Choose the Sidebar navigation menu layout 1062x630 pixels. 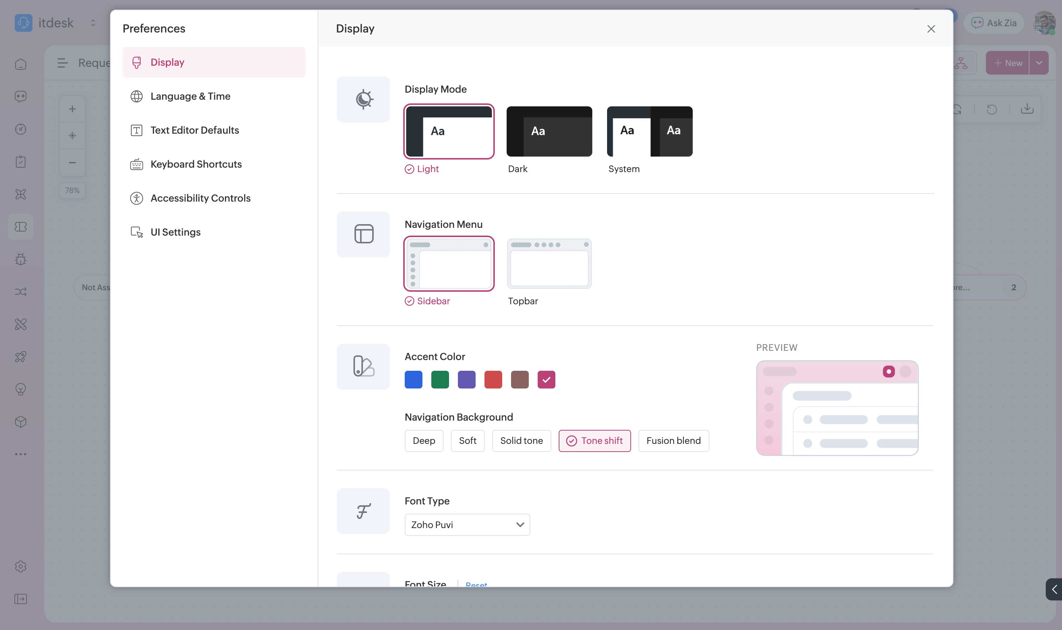(x=449, y=264)
